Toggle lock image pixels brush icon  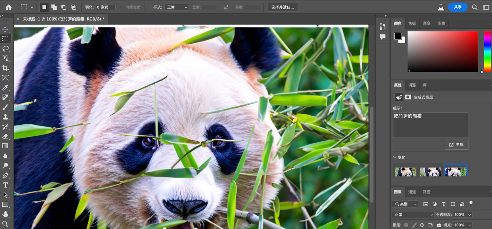pyautogui.click(x=414, y=225)
